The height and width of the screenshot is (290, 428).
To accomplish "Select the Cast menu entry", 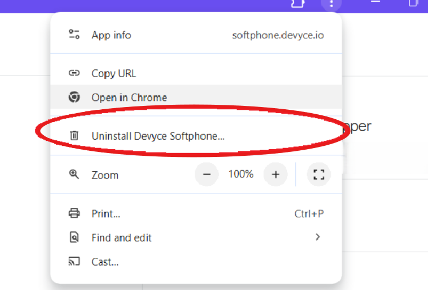I will [196, 262].
